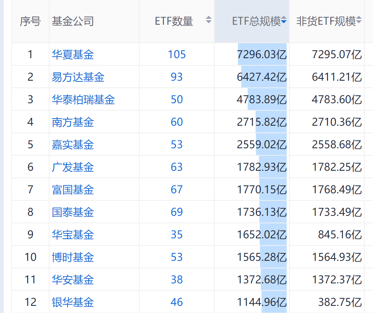Select non-money ETF value 6411.21亿
The width and height of the screenshot is (373, 313).
pyautogui.click(x=337, y=77)
